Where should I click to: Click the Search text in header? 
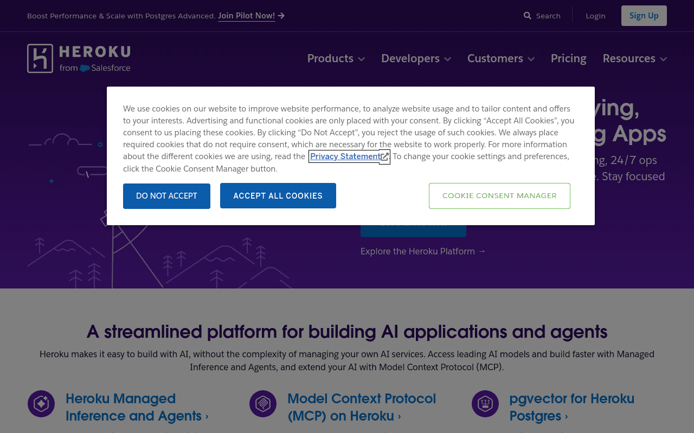[548, 16]
